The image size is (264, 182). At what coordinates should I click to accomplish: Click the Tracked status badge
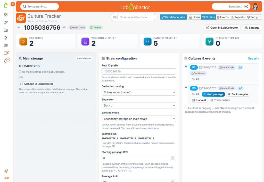pyautogui.click(x=96, y=27)
